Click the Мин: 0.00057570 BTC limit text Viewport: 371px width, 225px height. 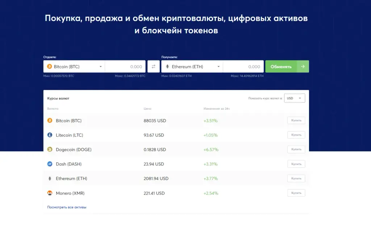click(59, 76)
